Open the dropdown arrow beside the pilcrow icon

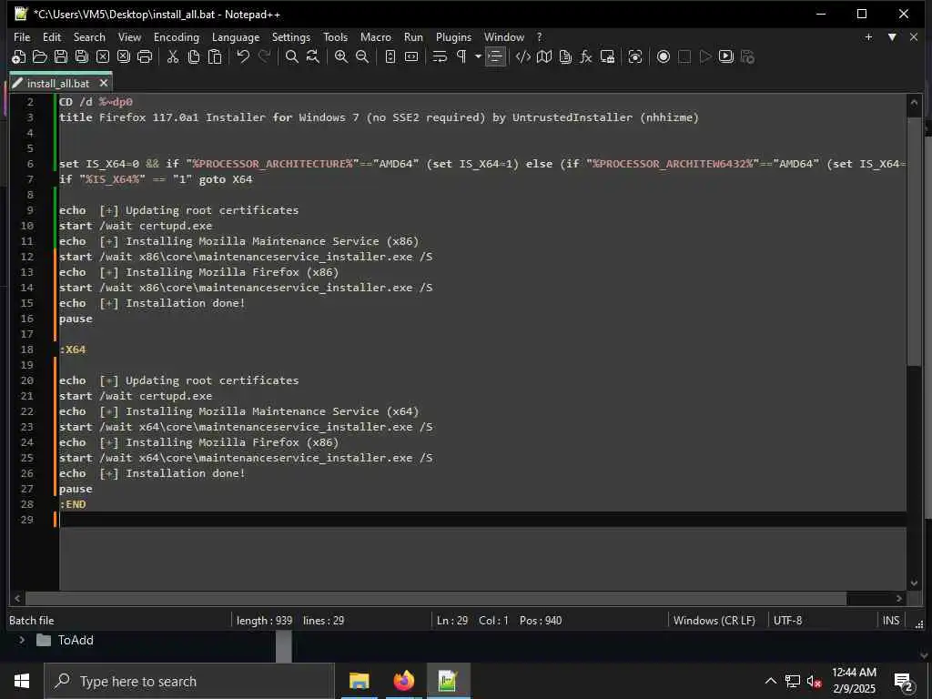(x=478, y=56)
